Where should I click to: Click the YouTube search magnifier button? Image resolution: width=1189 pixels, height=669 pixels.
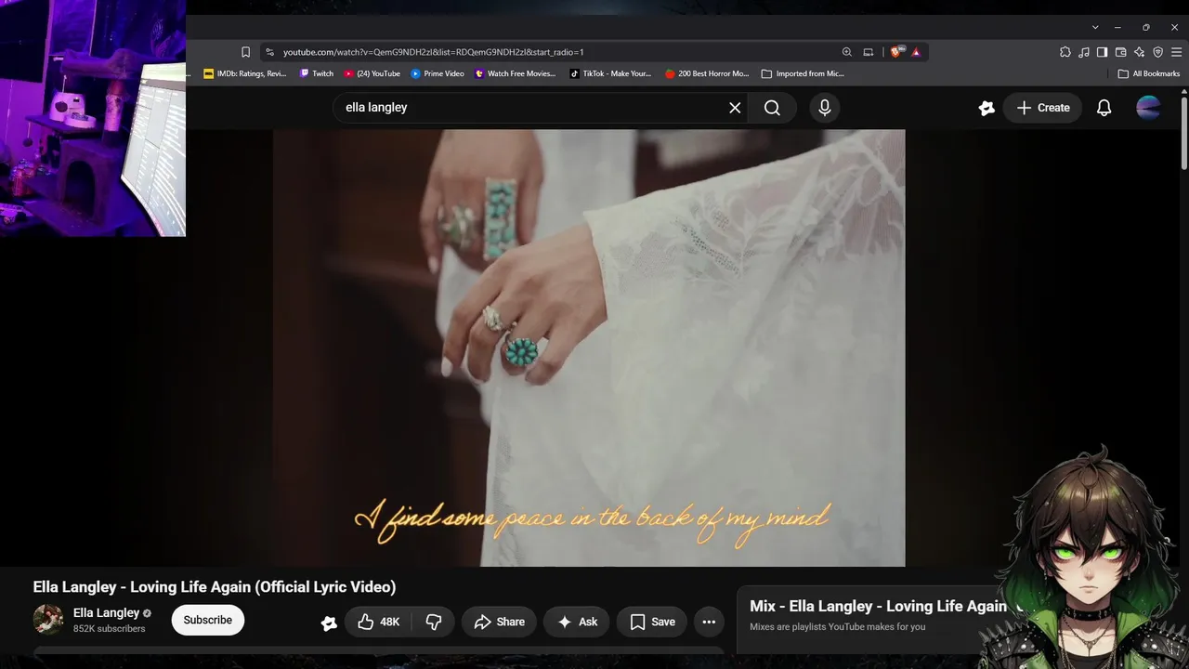click(772, 108)
